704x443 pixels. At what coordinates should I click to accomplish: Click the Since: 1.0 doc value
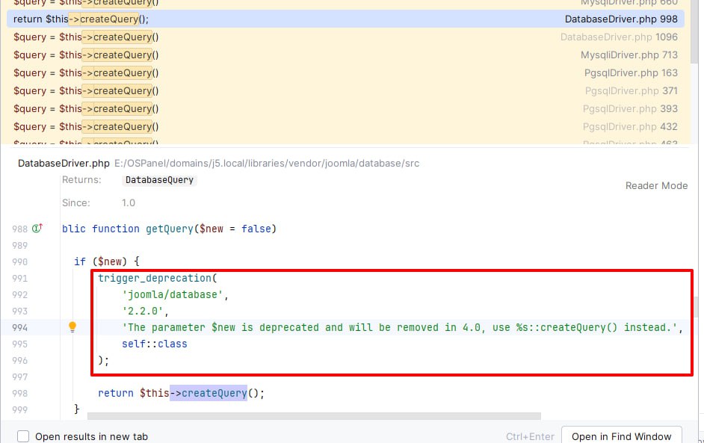tap(129, 203)
